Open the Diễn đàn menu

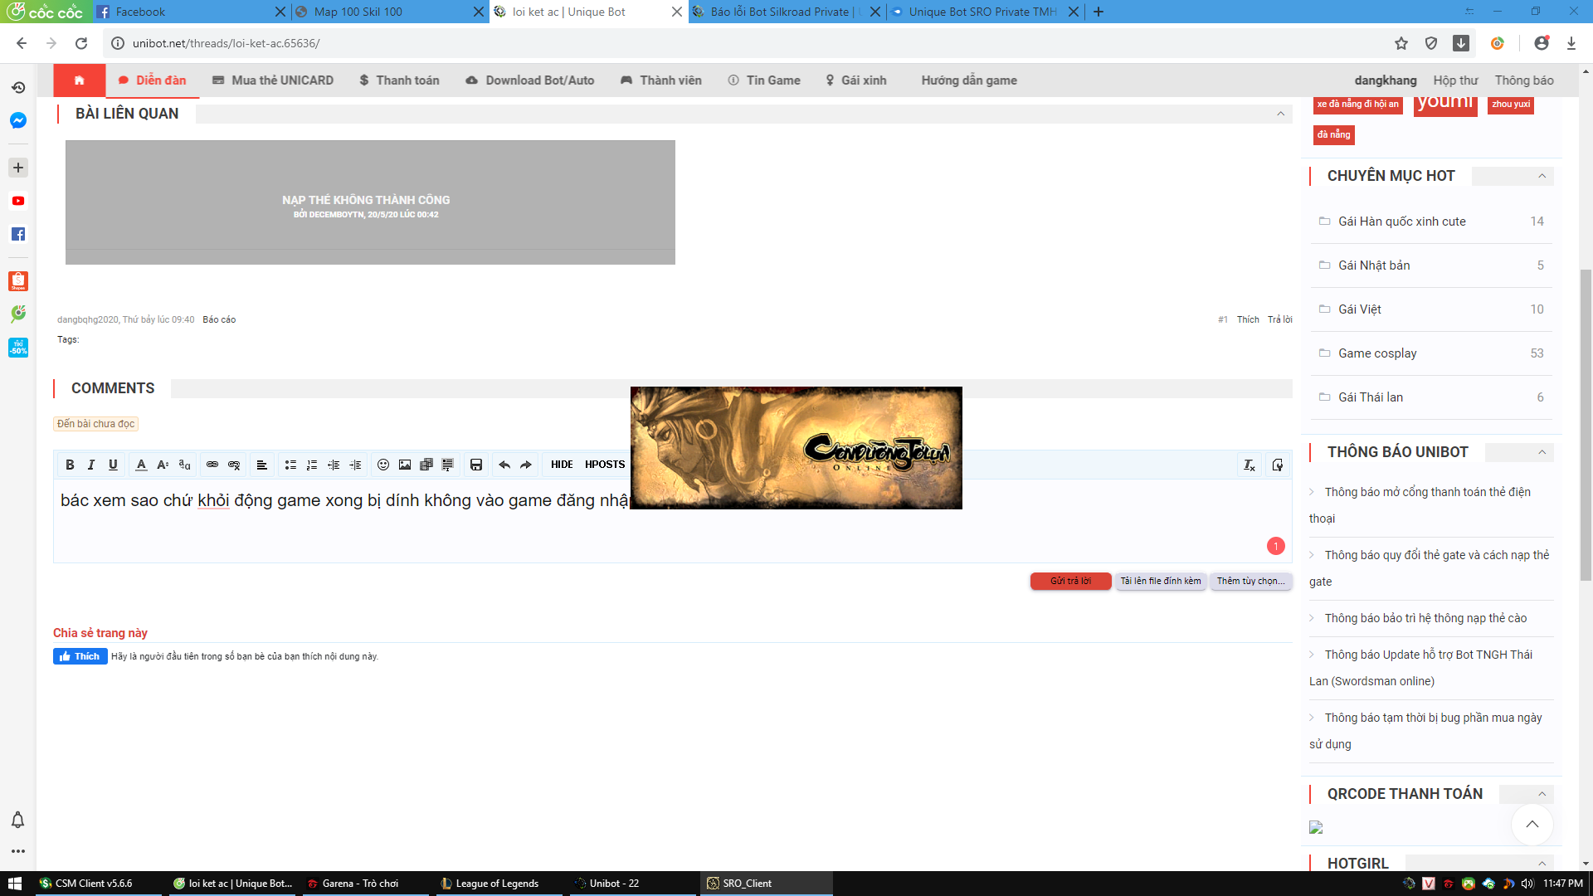[153, 80]
